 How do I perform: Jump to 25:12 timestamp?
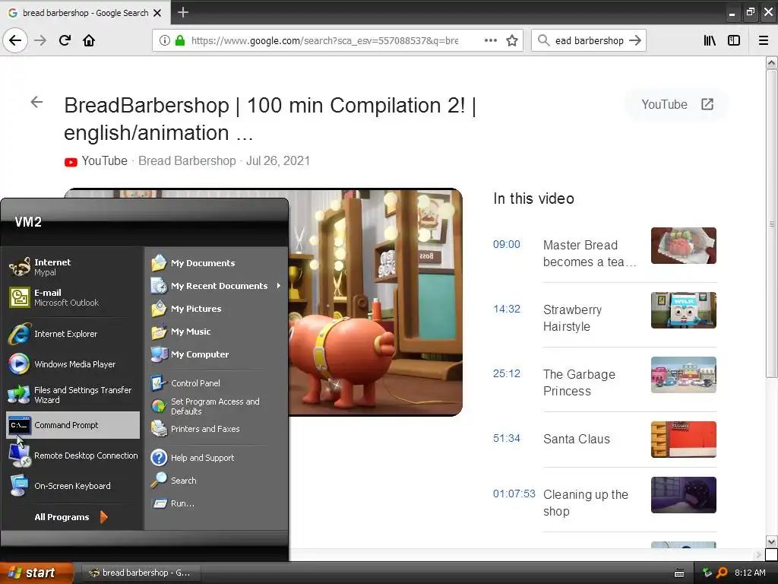507,373
